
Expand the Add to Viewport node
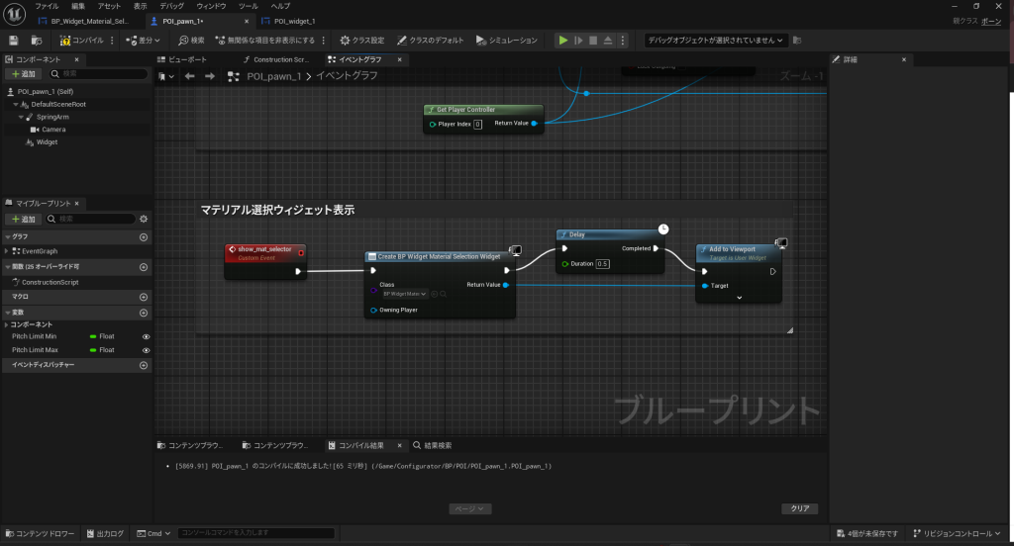coord(739,297)
